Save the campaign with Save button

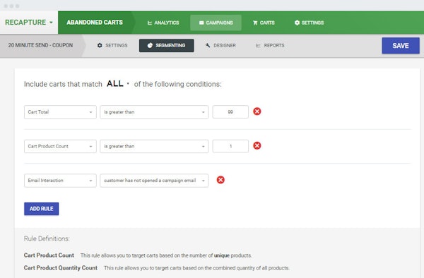pyautogui.click(x=401, y=46)
